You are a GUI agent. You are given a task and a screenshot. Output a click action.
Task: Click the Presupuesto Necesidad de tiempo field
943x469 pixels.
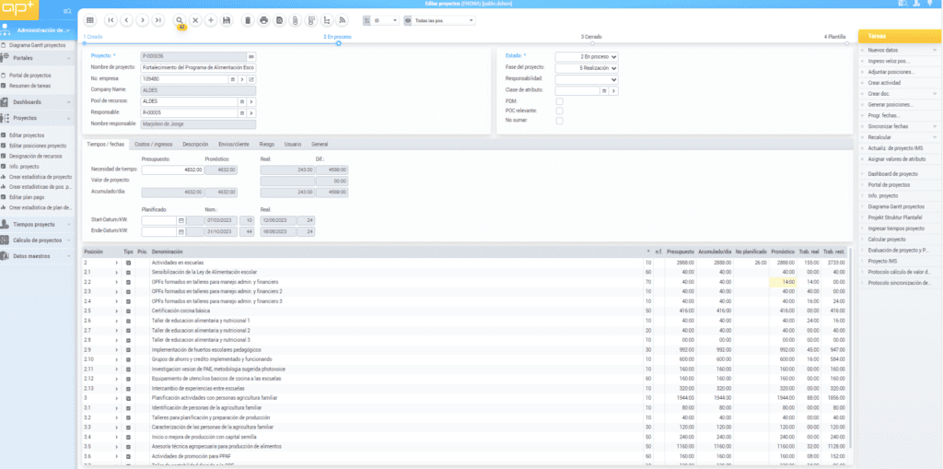click(x=170, y=170)
